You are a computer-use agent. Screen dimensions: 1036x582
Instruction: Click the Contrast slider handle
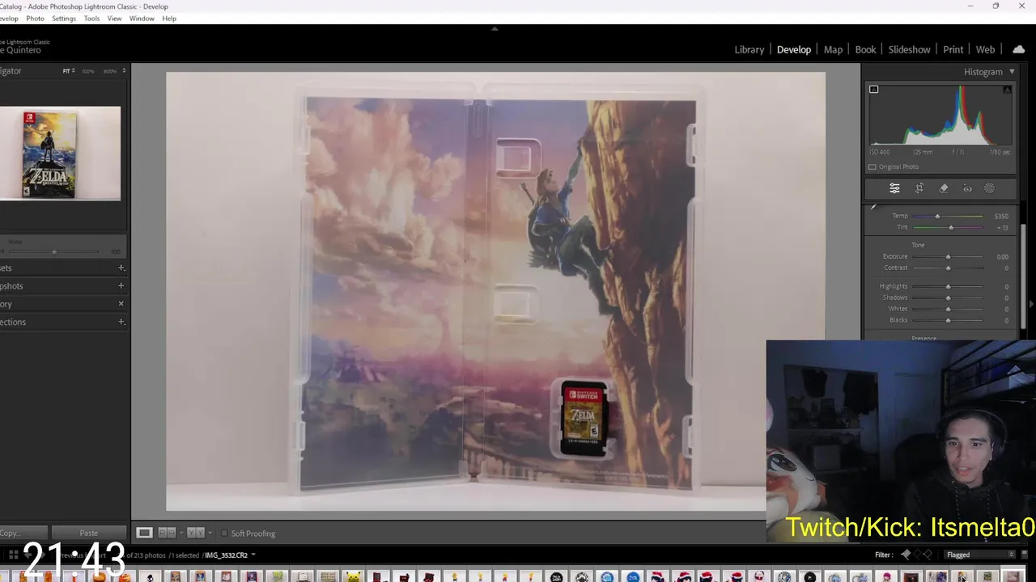coord(948,268)
